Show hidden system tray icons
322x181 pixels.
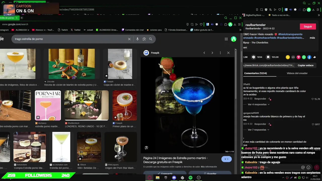pos(283,178)
